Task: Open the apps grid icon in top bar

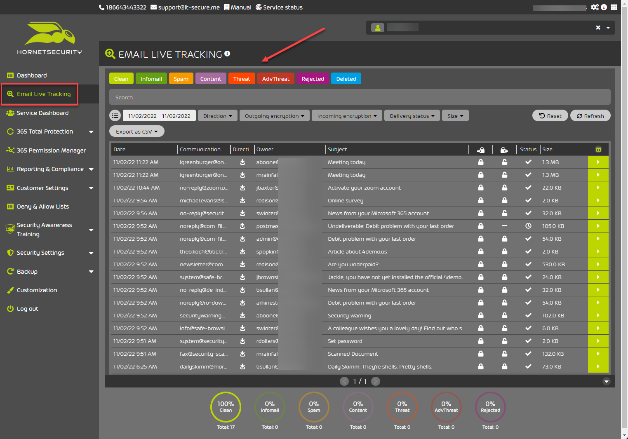Action: 614,7
